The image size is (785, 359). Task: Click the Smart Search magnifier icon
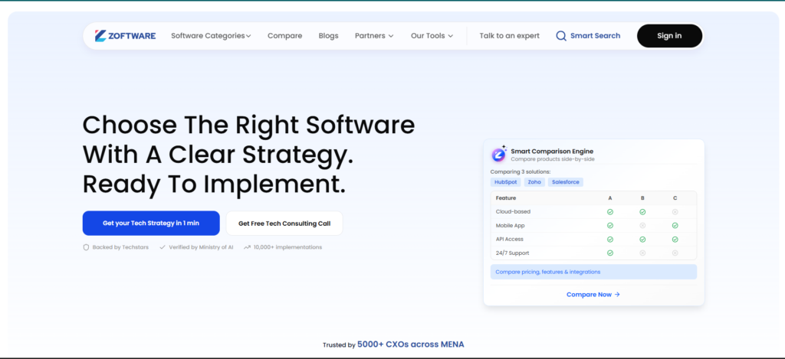click(x=561, y=36)
